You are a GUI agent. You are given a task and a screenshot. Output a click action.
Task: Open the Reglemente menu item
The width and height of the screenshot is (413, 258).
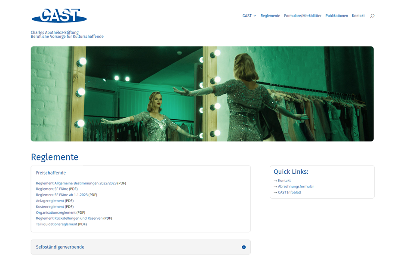coord(270,16)
